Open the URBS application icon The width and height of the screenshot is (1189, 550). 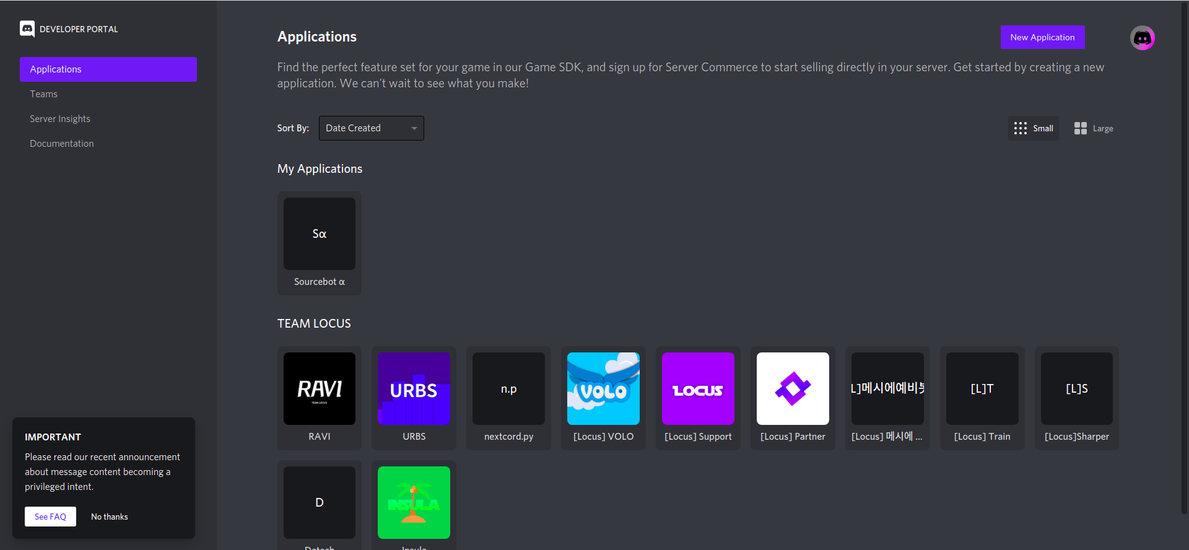click(x=414, y=388)
